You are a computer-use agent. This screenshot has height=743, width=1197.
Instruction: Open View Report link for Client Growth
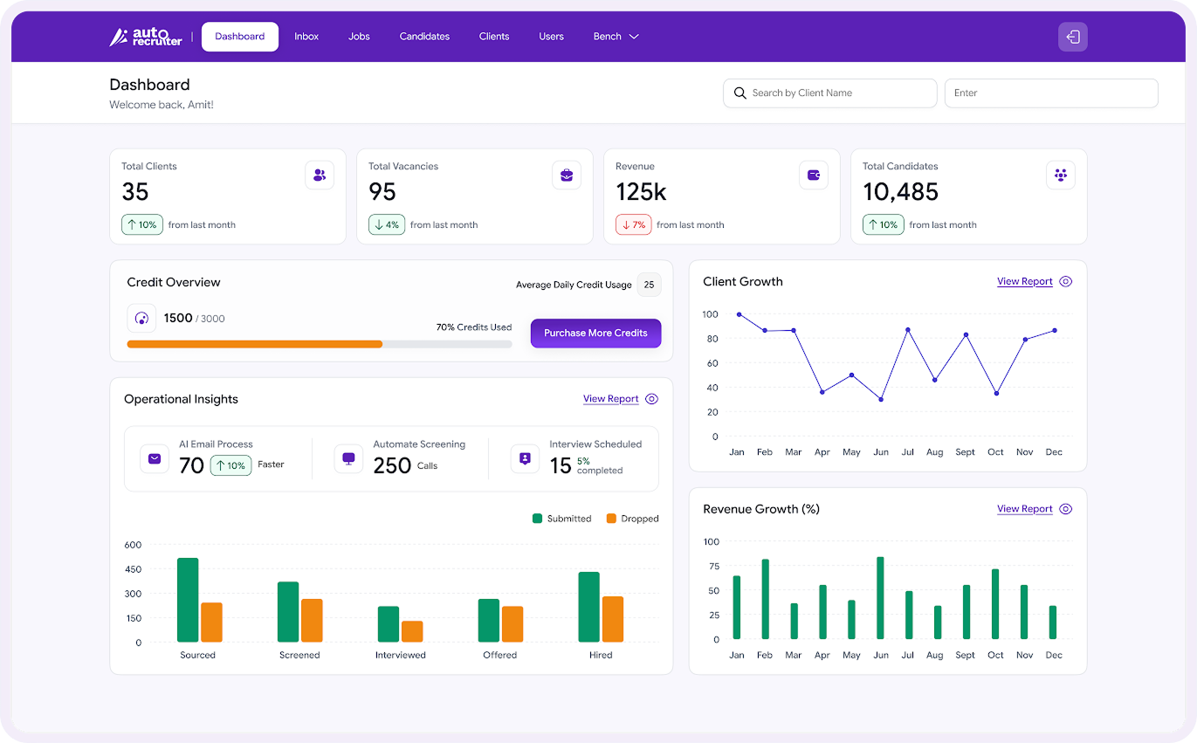pyautogui.click(x=1024, y=282)
